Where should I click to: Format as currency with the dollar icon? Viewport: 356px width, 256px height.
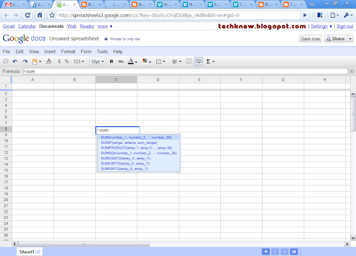click(60, 61)
